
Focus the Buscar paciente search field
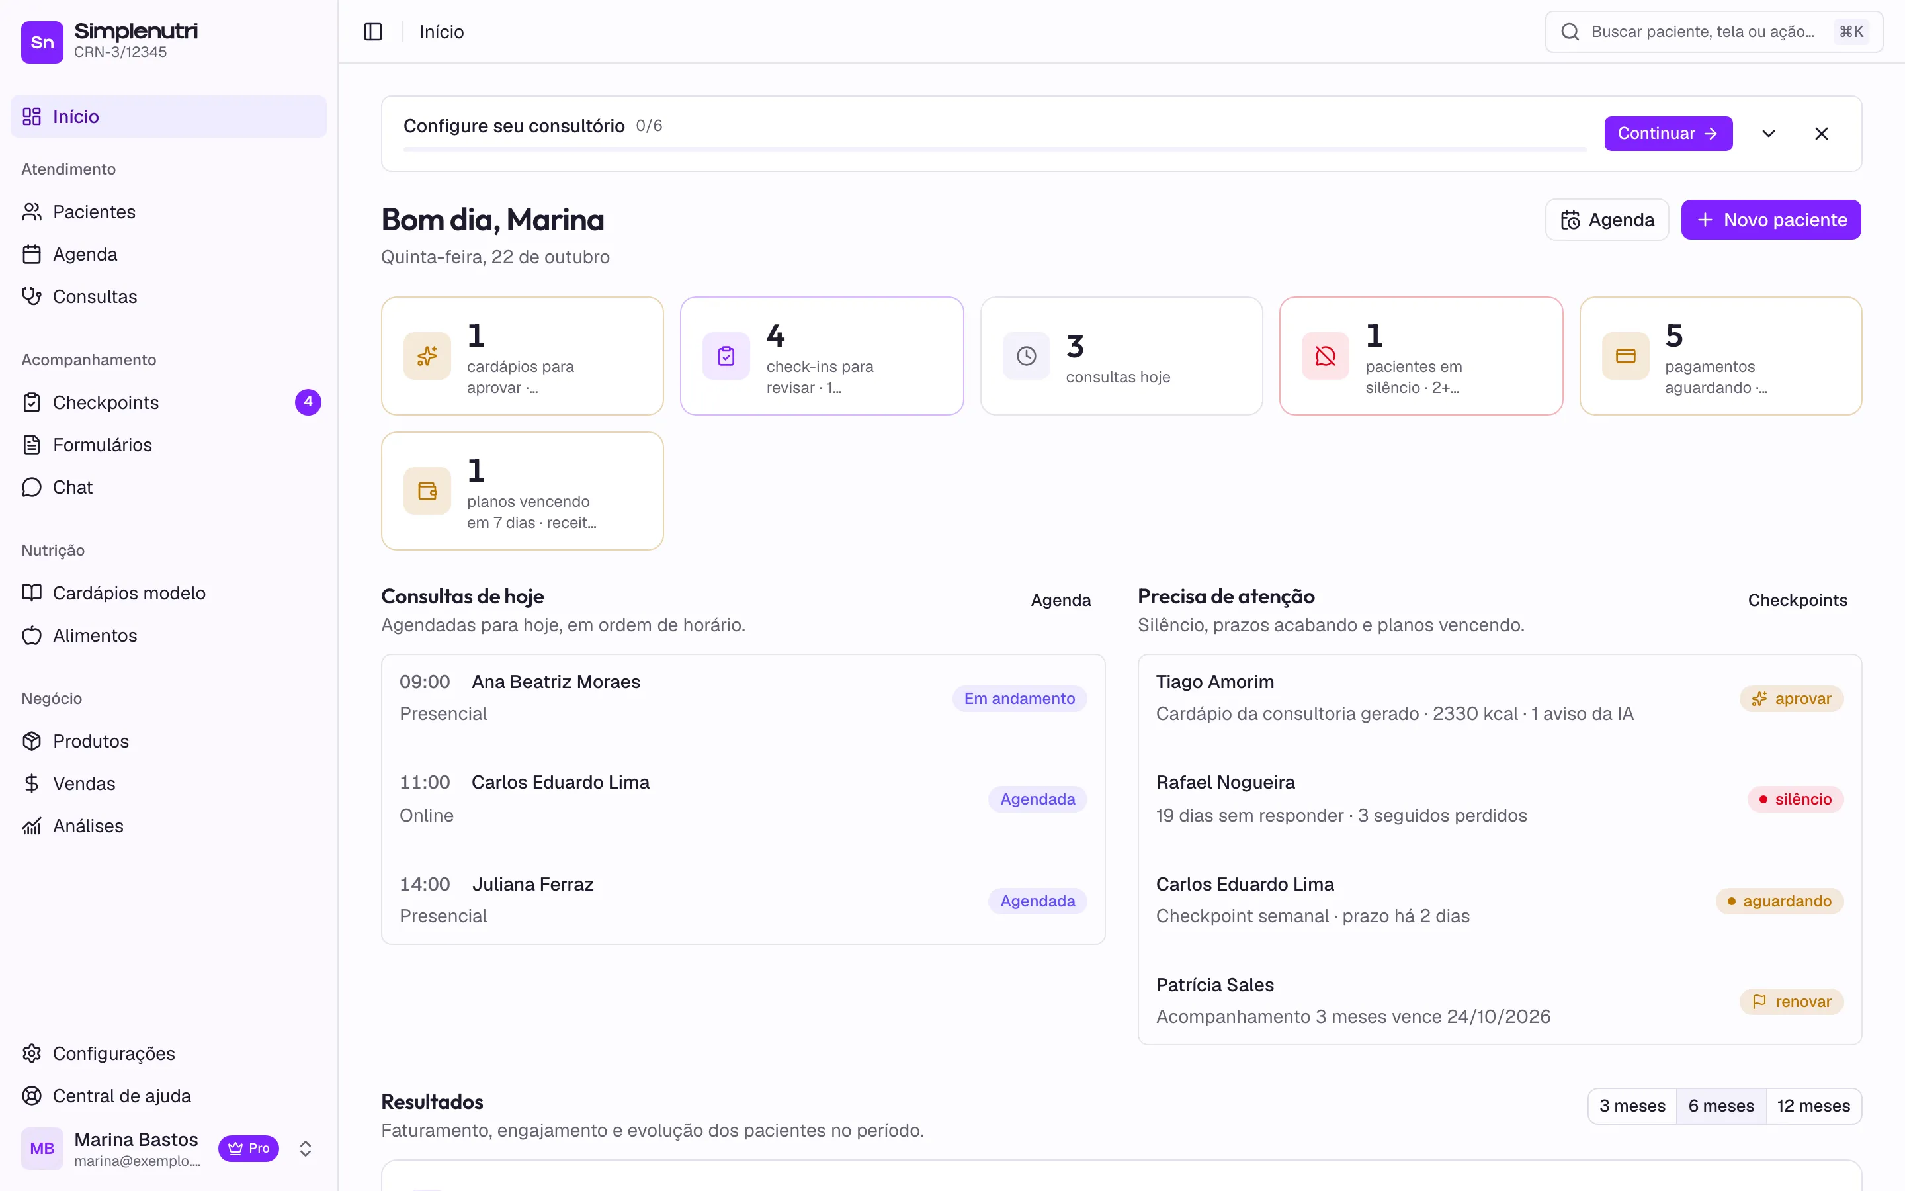point(1714,32)
